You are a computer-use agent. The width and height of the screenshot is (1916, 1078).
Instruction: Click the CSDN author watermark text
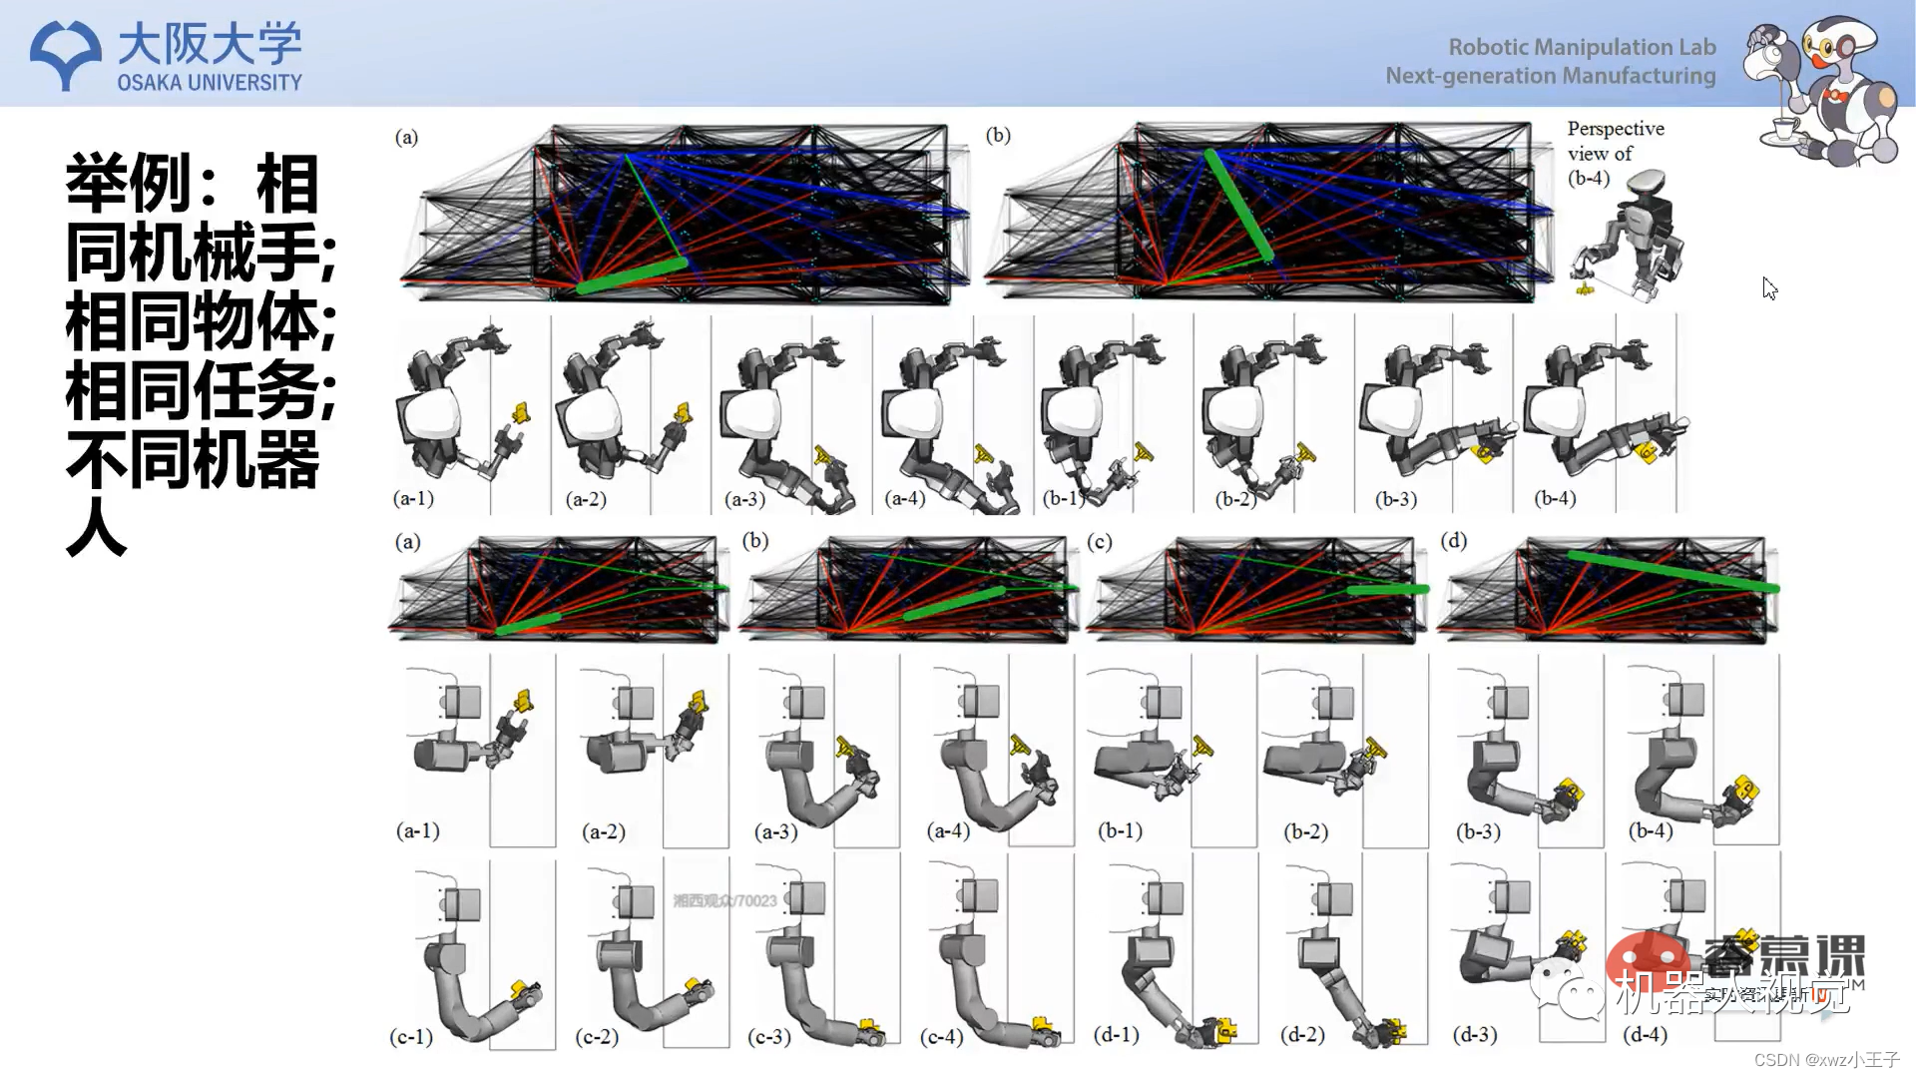click(1825, 1060)
